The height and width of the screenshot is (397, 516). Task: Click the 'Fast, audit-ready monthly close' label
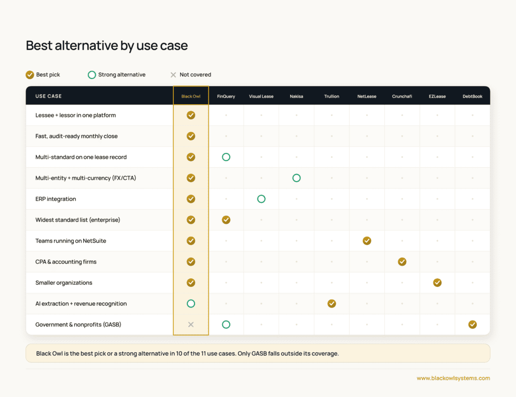pos(77,136)
